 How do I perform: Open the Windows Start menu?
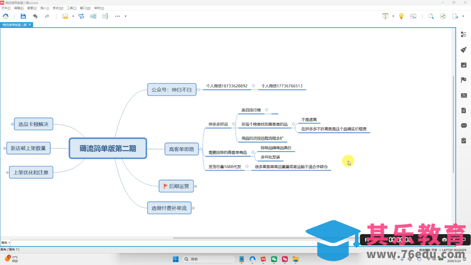click(175, 259)
